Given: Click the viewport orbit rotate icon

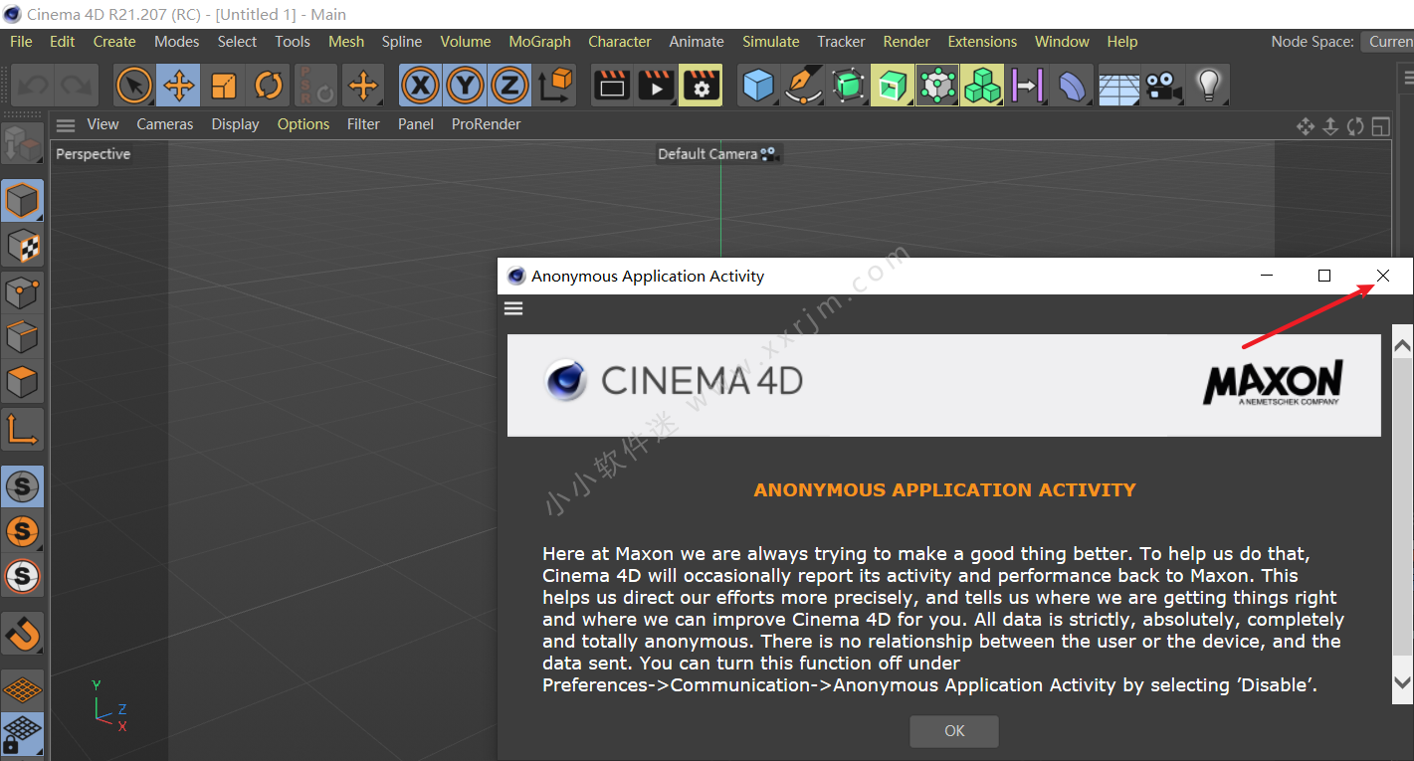Looking at the screenshot, I should point(1355,125).
